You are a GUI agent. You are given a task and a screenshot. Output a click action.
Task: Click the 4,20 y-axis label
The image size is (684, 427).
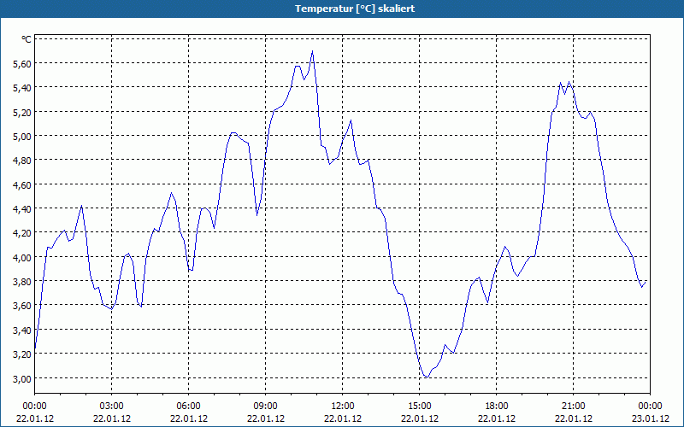(x=23, y=233)
